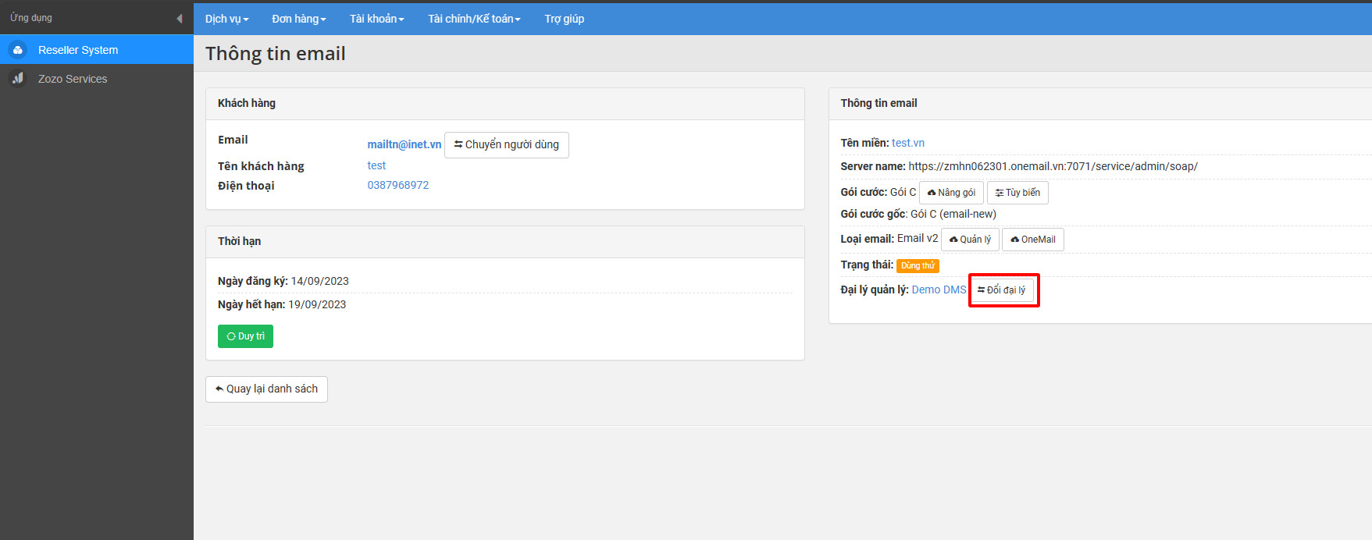Click the Nâng gói upgrade button
The image size is (1372, 540).
951,193
